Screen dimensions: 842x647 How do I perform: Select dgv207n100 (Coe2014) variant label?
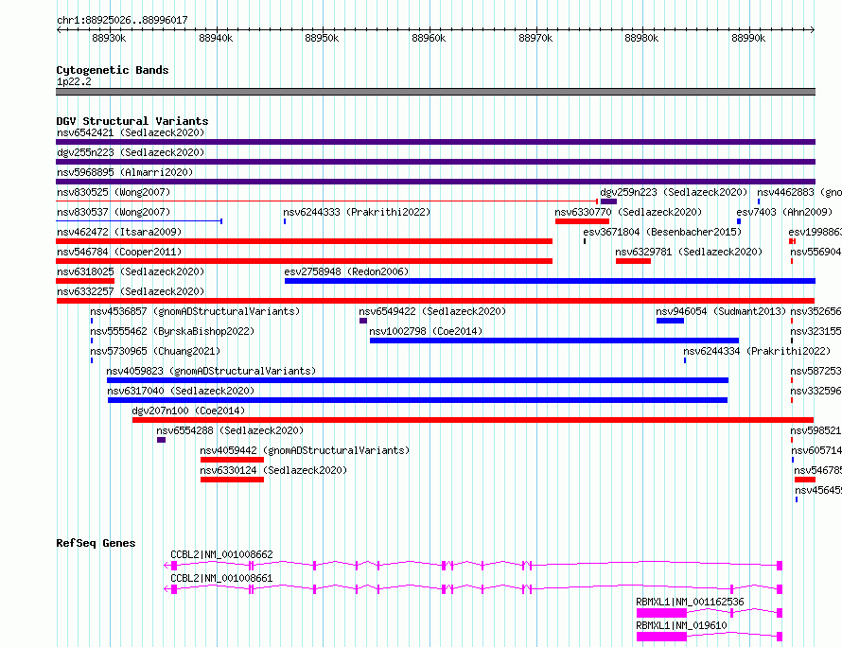coord(188,411)
